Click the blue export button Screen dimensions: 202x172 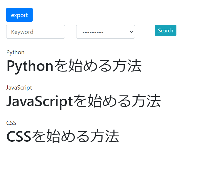pos(19,15)
